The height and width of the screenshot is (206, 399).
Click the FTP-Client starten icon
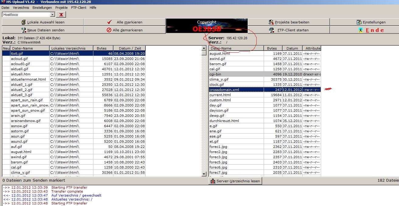(272, 30)
